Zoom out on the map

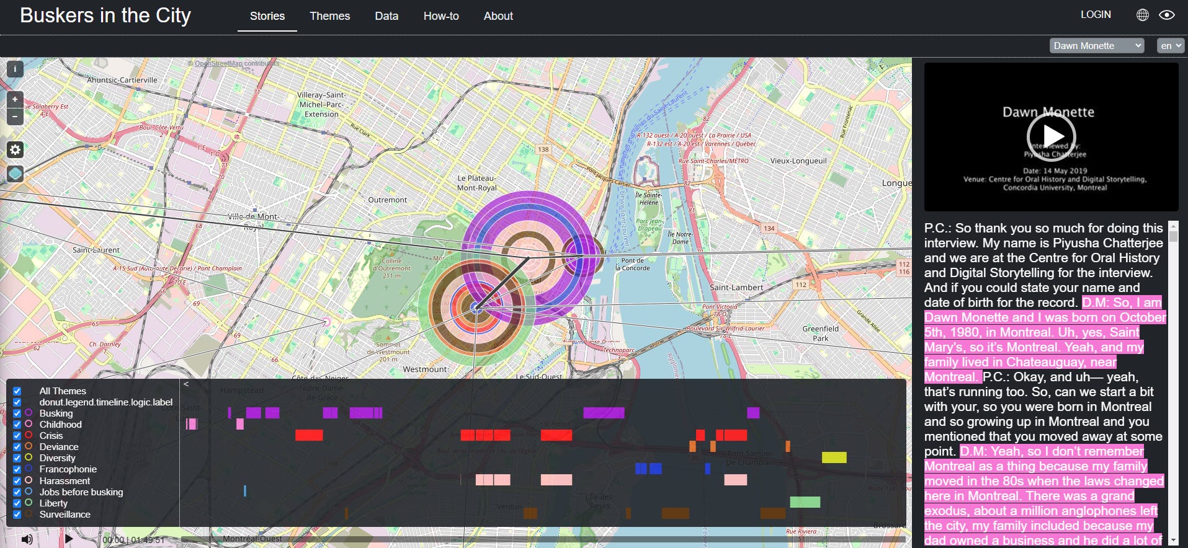15,117
